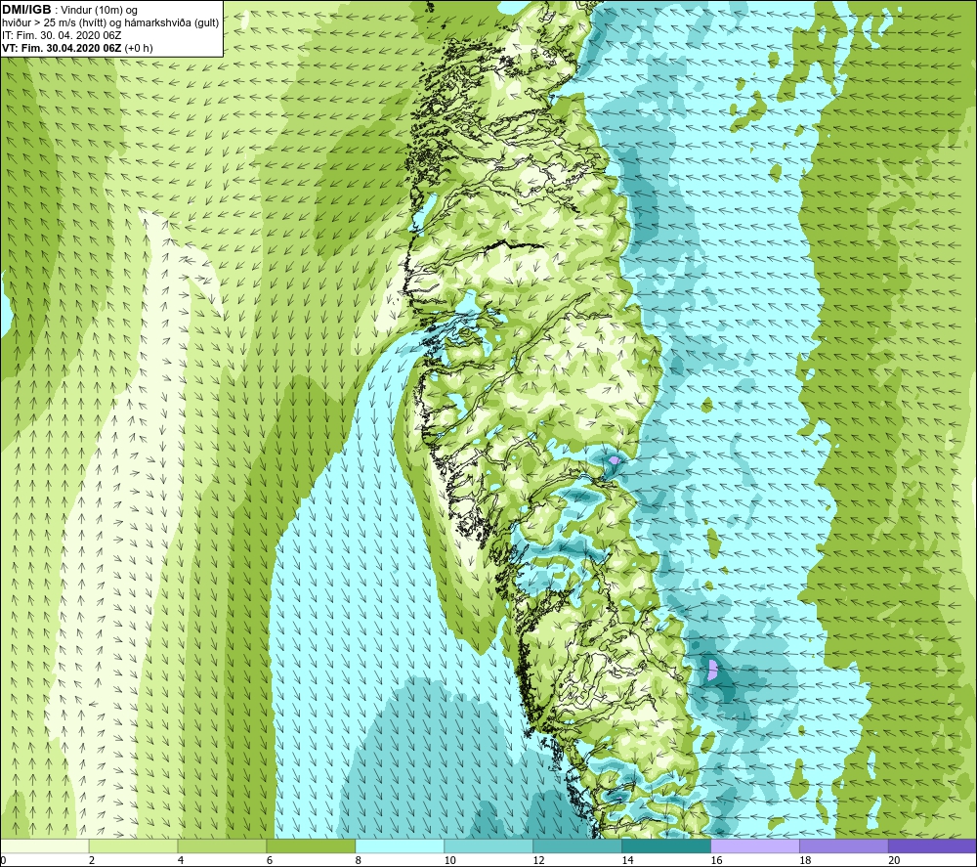The height and width of the screenshot is (867, 977).
Task: Click the 14–16 m/s dark teal legend swatch
Action: coord(666,845)
